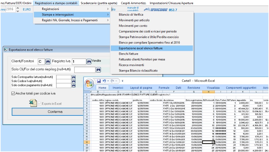The image size is (269, 152).
Task: Open Impostazioni/Chiusure/Aperture menu
Action: (171, 3)
